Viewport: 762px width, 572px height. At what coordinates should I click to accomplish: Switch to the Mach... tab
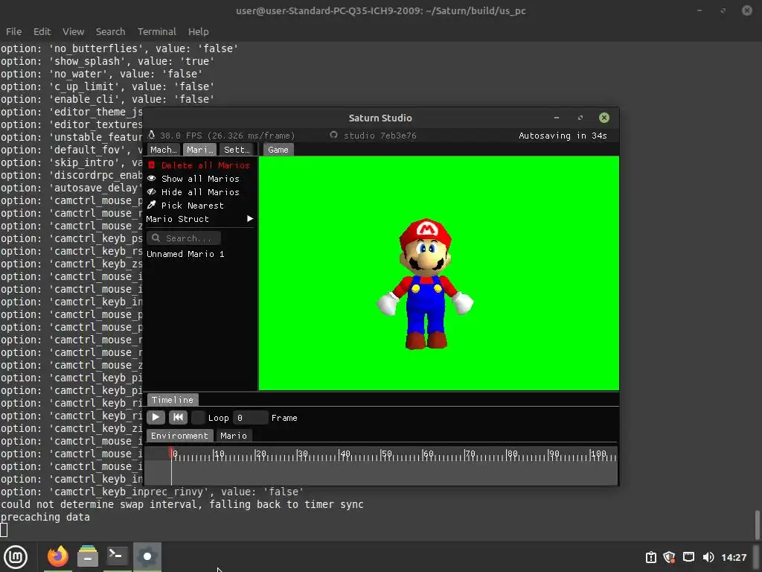[163, 150]
